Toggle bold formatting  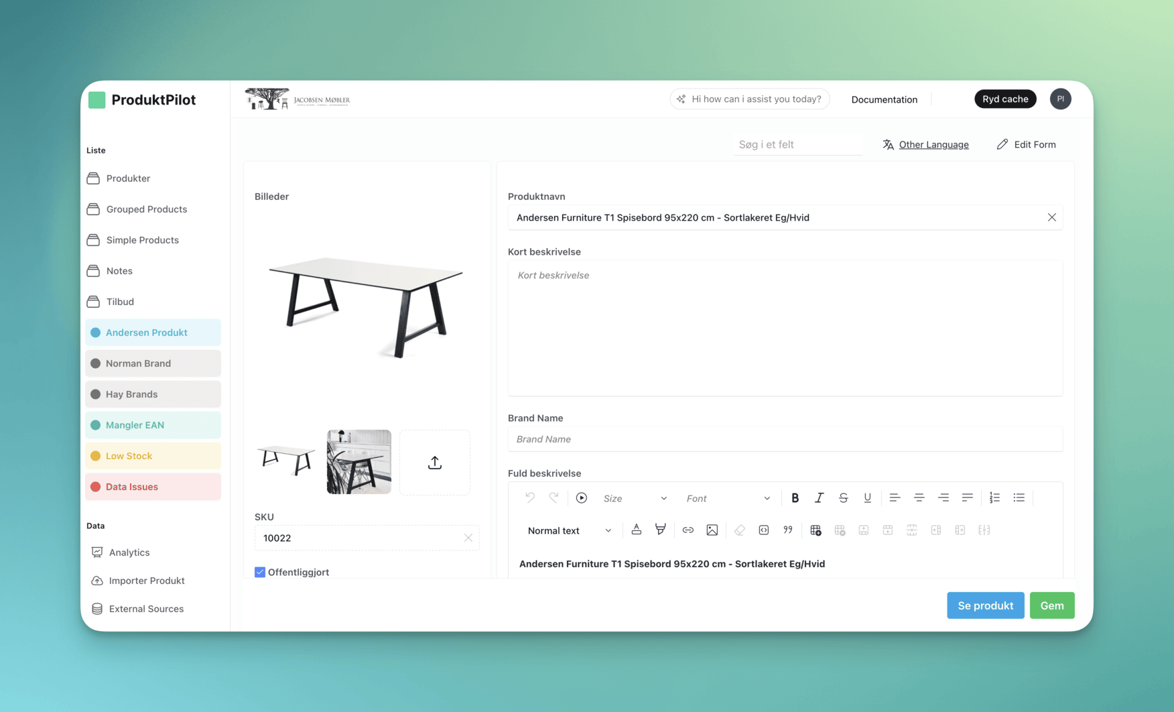795,497
